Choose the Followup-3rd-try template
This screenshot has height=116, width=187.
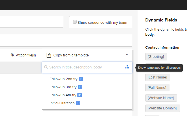(x=63, y=87)
